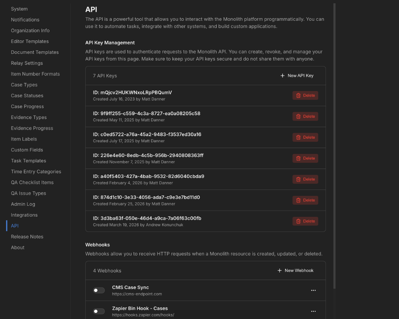Screen dimensions: 399x319
Task: Open the ellipsis menu for Zapier Bin Hook
Action: pos(314,311)
